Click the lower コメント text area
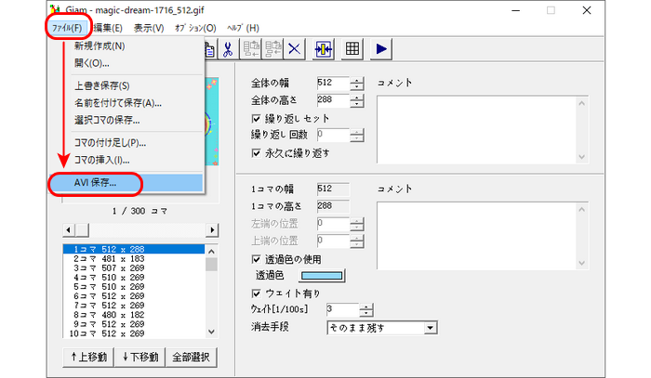This screenshot has width=651, height=378. coord(477,236)
